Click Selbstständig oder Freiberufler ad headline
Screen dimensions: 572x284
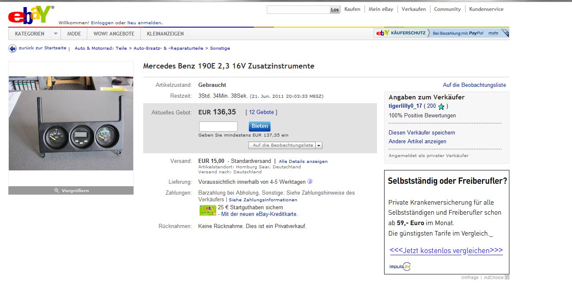pos(448,181)
